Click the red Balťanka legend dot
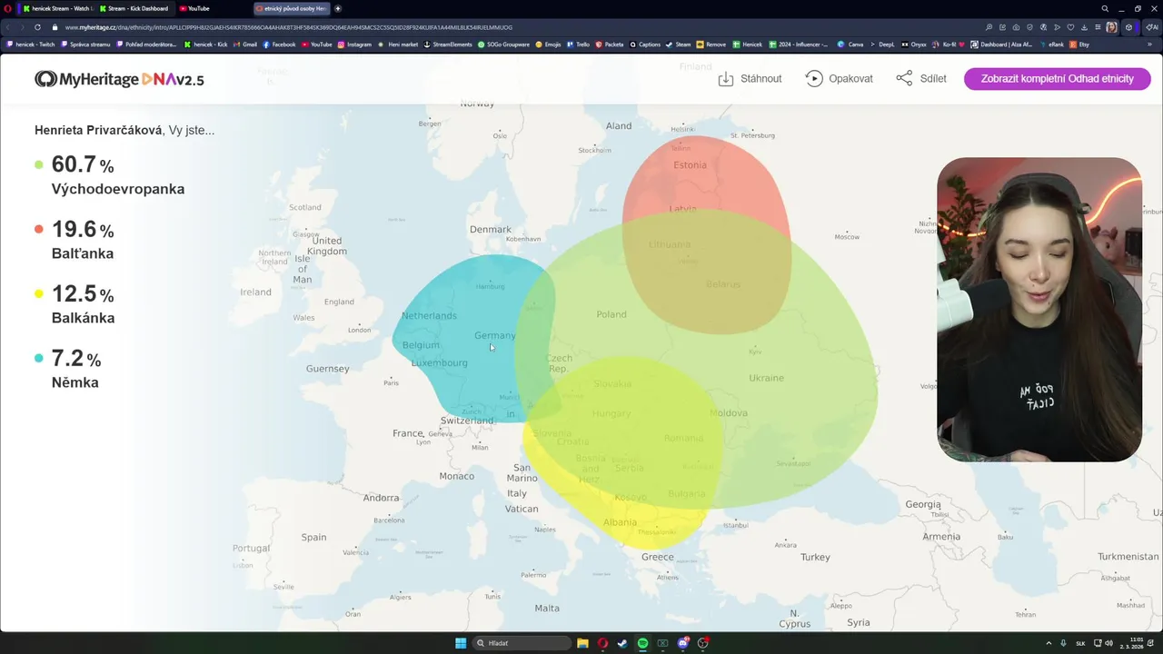The height and width of the screenshot is (654, 1163). 38,229
